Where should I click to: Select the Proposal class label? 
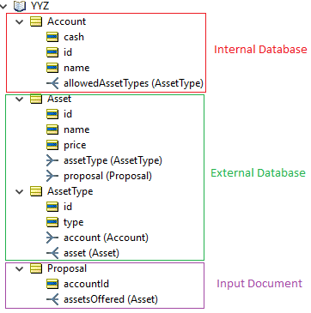(67, 268)
